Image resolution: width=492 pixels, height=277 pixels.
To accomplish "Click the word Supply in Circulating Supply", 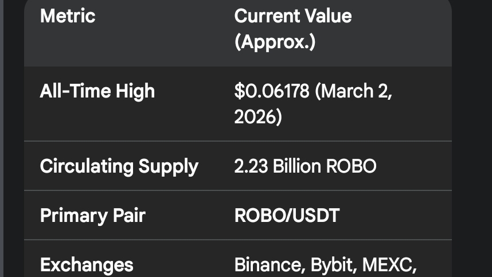I will 168,166.
